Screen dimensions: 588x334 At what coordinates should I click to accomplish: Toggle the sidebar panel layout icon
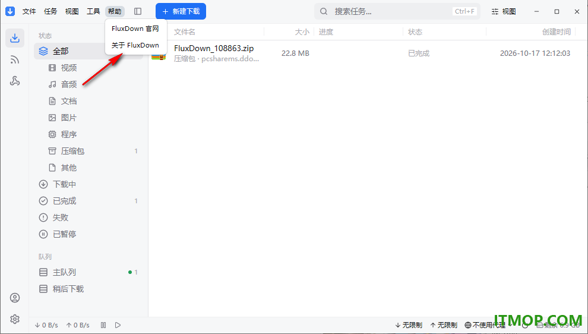click(138, 11)
